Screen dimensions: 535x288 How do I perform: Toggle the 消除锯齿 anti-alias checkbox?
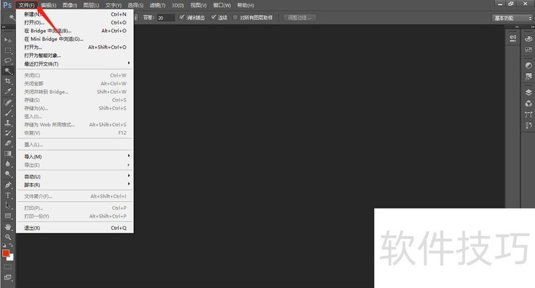182,17
